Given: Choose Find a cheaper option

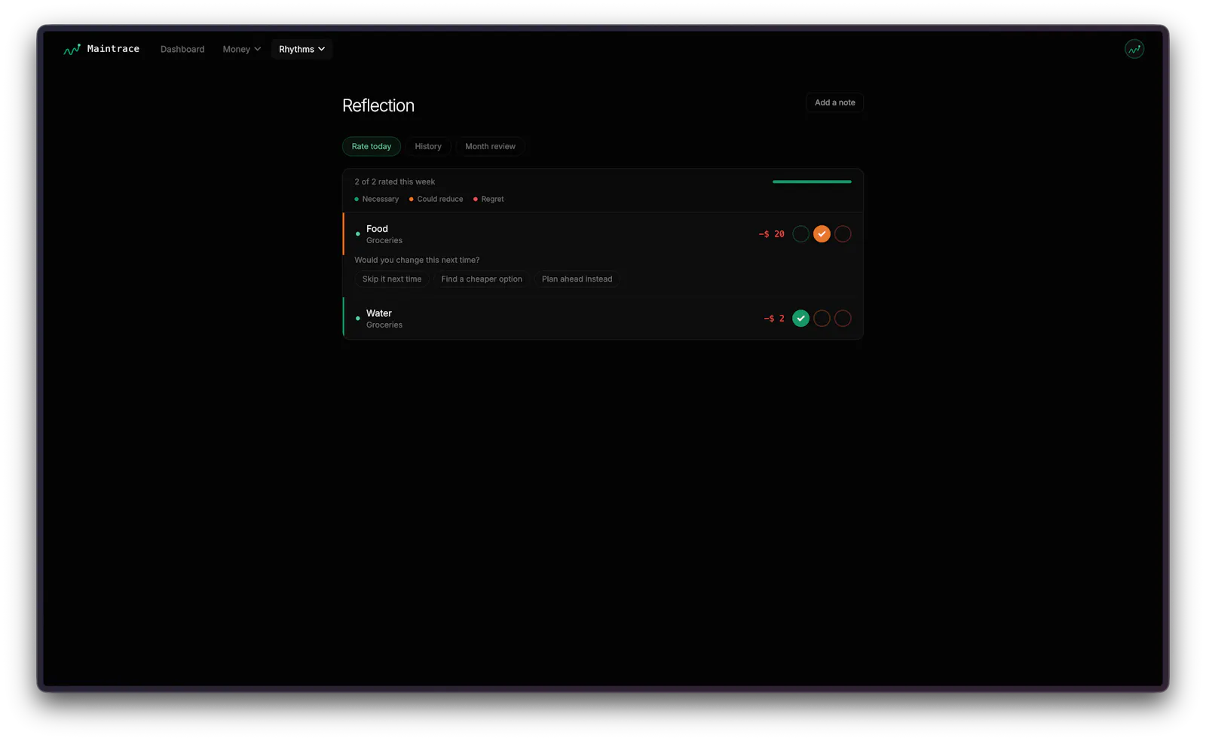Looking at the screenshot, I should point(482,279).
